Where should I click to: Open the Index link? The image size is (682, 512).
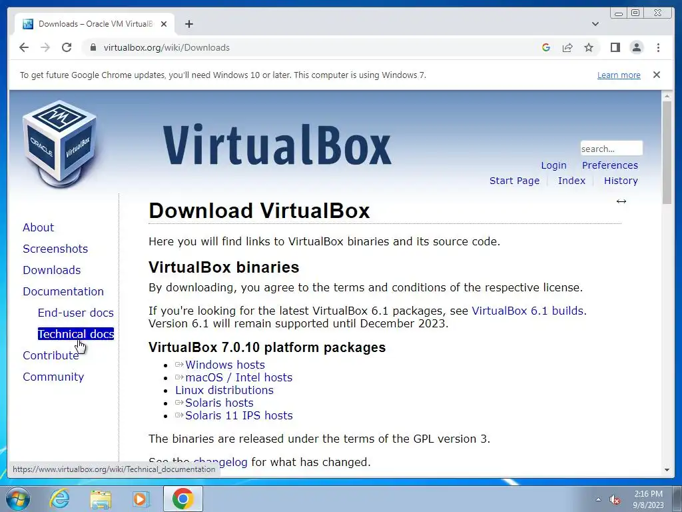pos(571,181)
